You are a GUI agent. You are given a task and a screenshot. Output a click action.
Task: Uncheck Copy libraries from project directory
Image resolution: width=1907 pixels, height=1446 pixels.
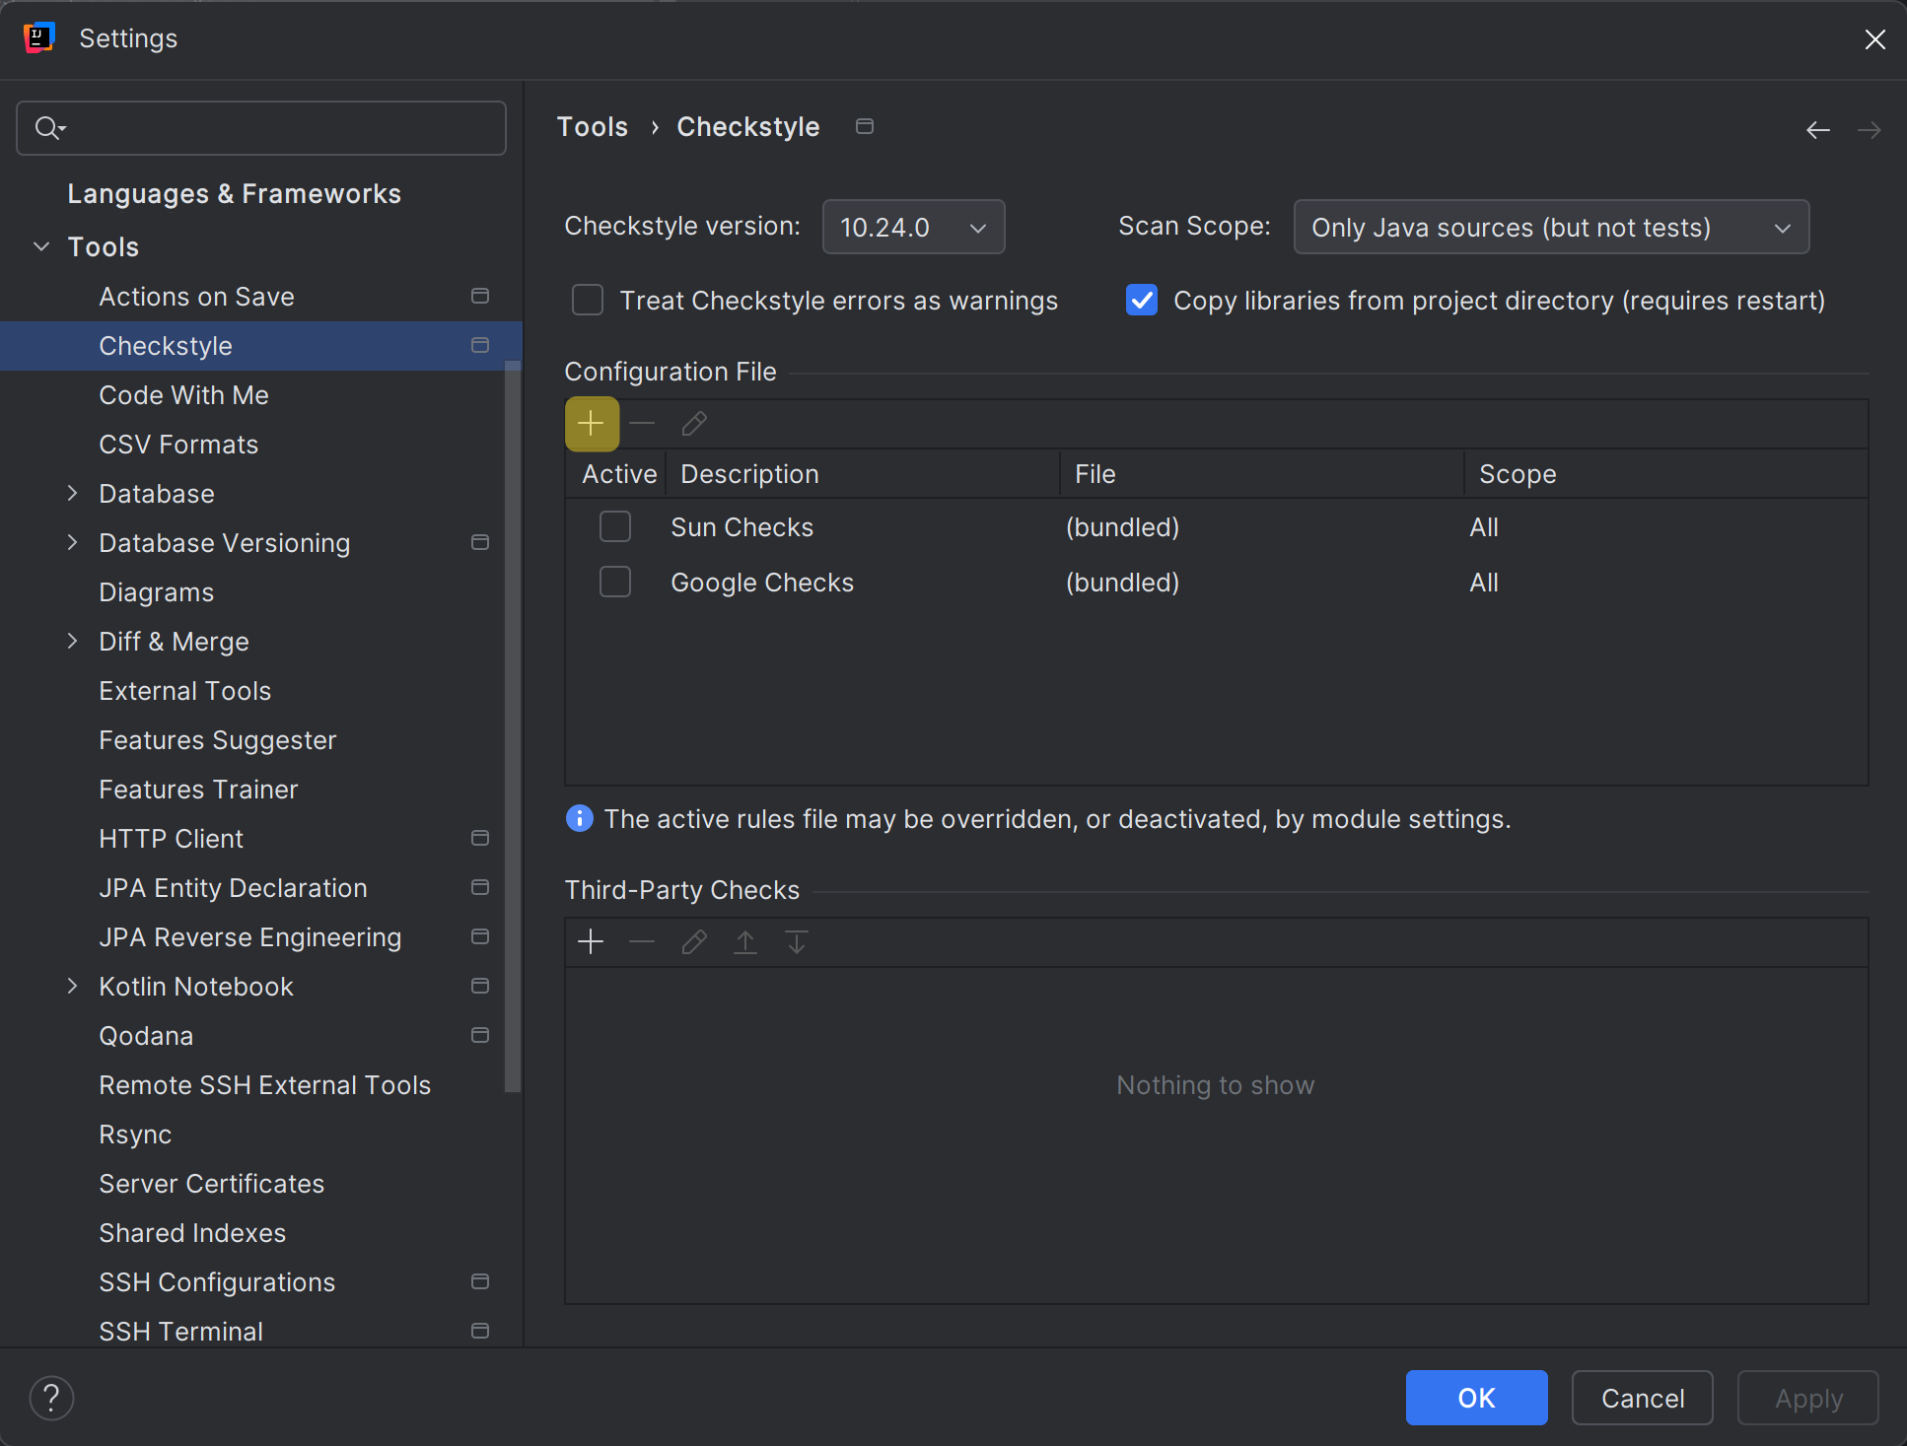pyautogui.click(x=1142, y=301)
